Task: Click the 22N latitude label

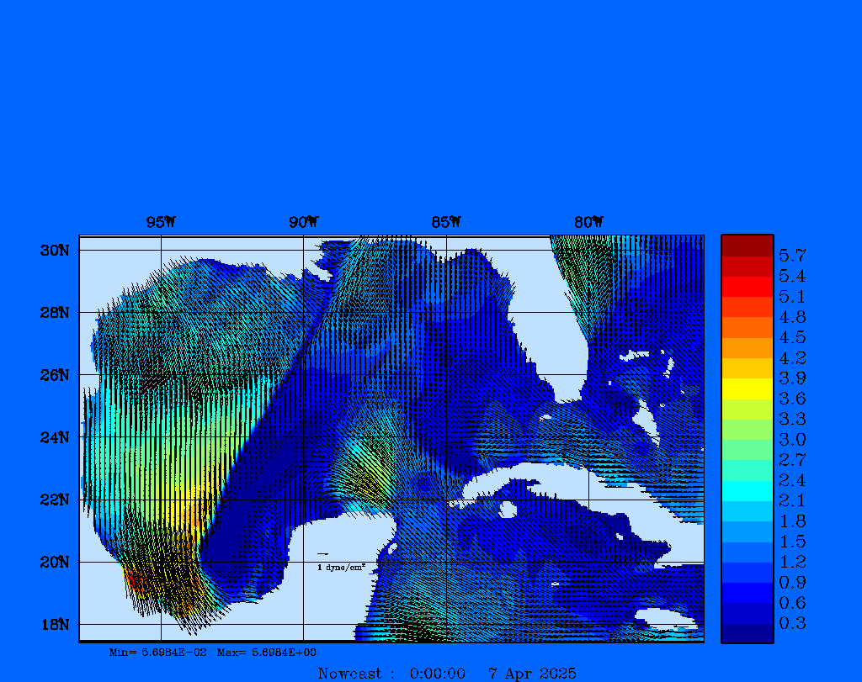Action: tap(55, 500)
